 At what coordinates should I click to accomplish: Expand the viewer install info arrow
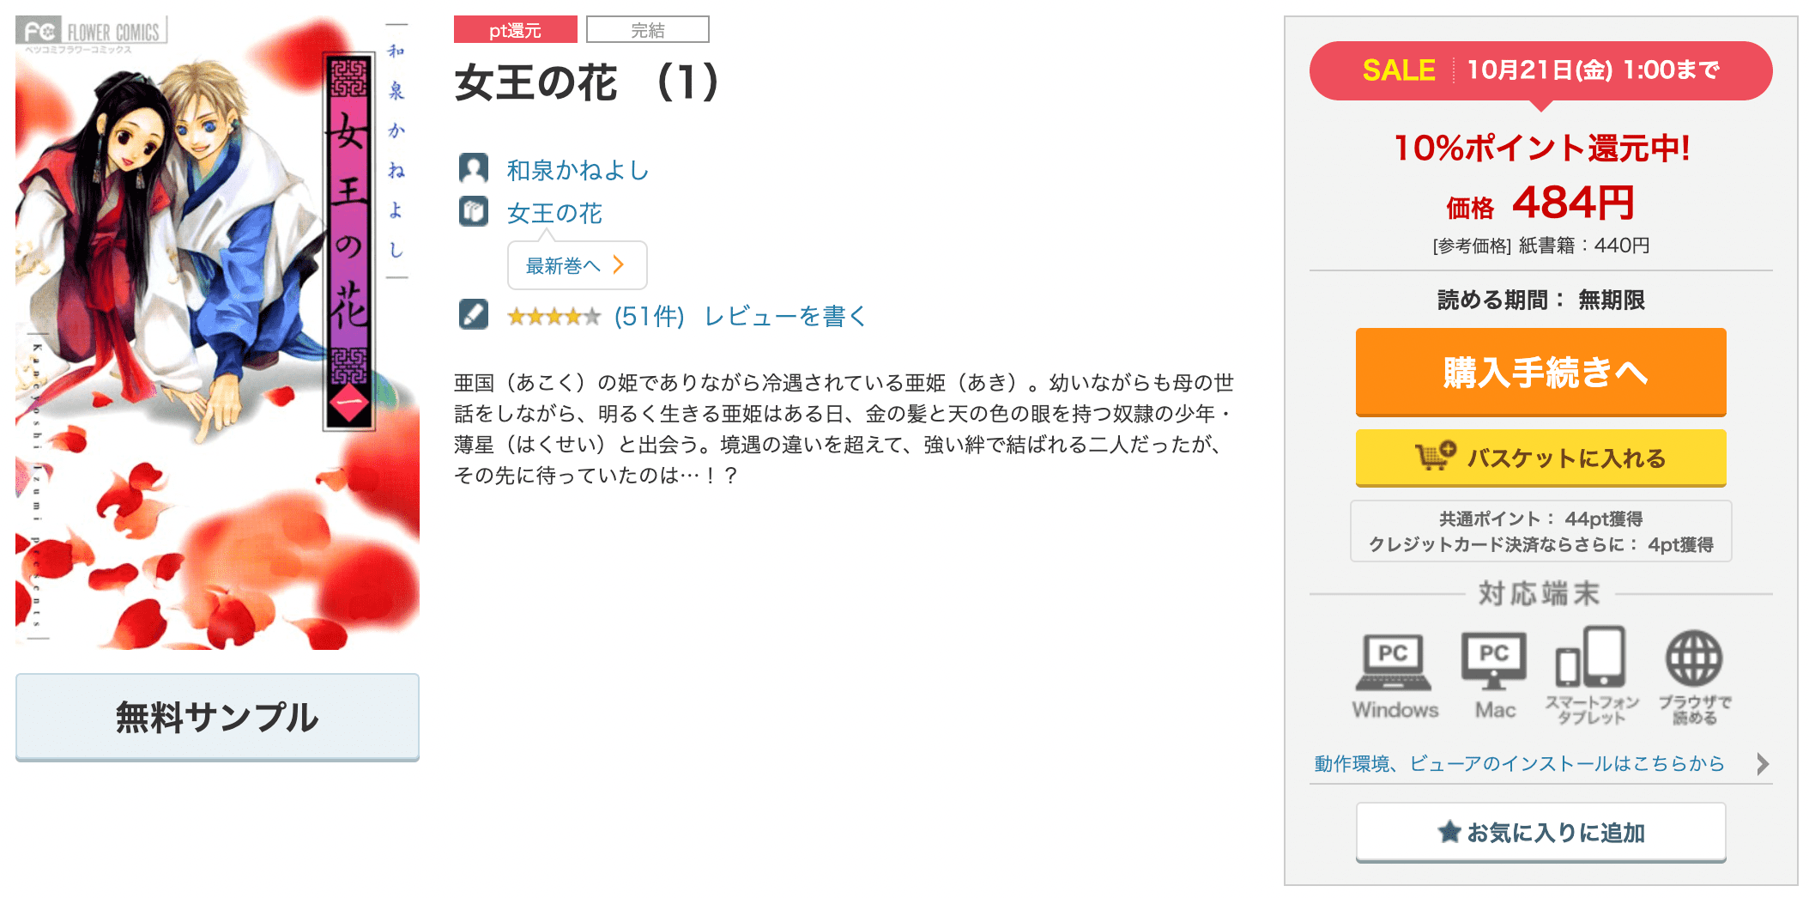click(1763, 763)
